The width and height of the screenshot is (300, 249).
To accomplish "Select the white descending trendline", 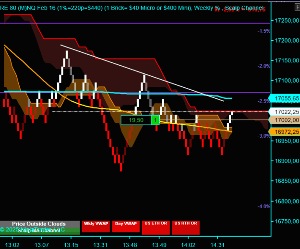I will coord(142,73).
